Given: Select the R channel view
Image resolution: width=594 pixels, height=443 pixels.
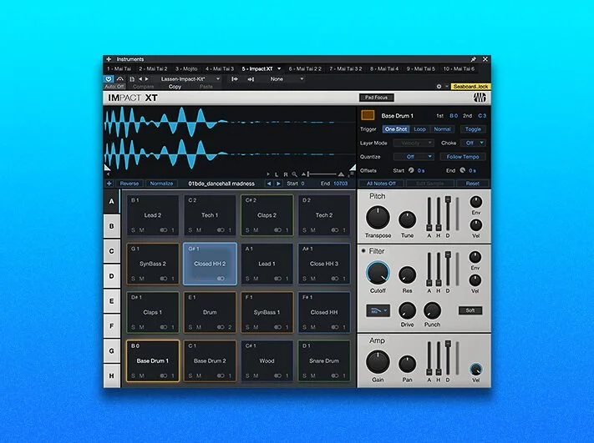Looking at the screenshot, I should (x=285, y=174).
